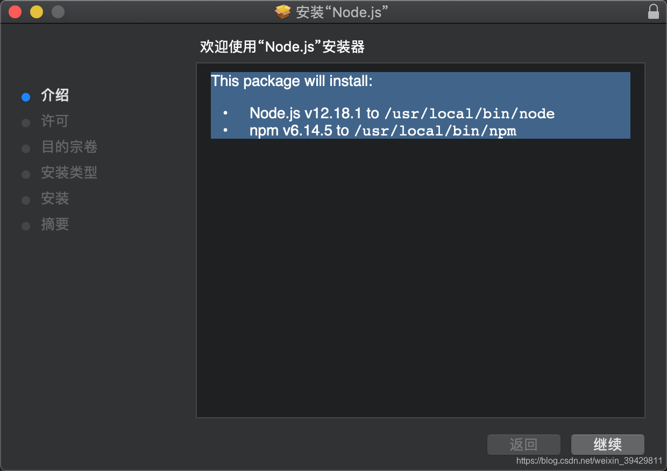Select the 安装类型 step in sidebar

[69, 173]
